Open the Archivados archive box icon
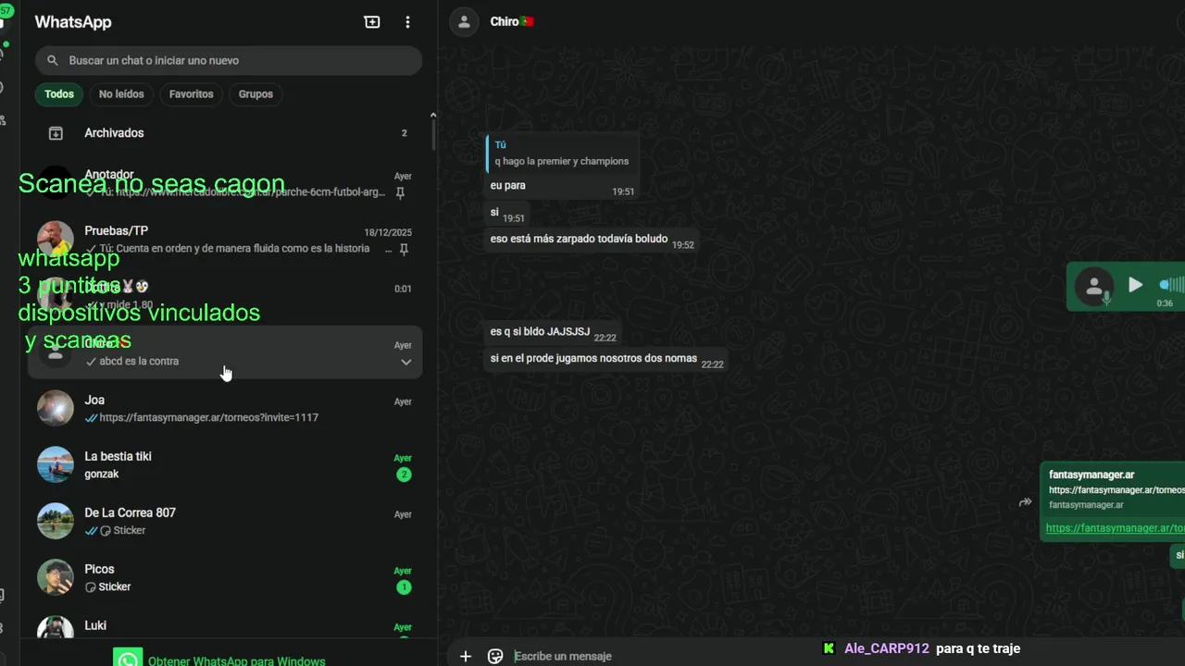The image size is (1185, 666). [x=56, y=133]
